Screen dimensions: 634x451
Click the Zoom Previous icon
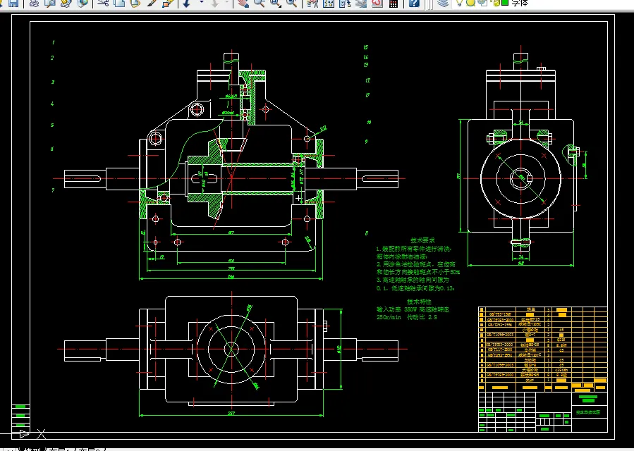(x=291, y=4)
